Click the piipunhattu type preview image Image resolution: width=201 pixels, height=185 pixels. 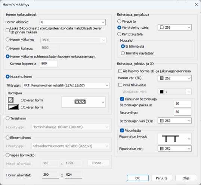click(170, 138)
